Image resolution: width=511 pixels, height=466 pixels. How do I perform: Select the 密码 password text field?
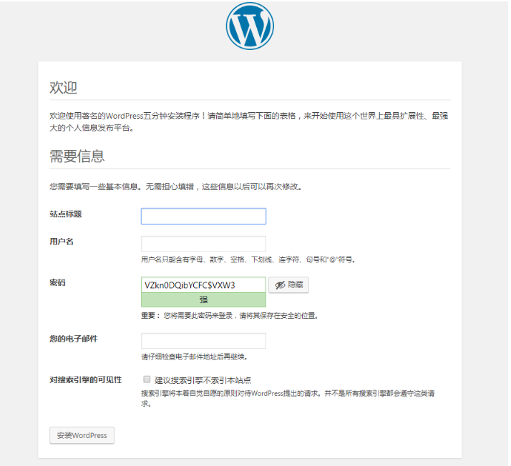pos(203,285)
